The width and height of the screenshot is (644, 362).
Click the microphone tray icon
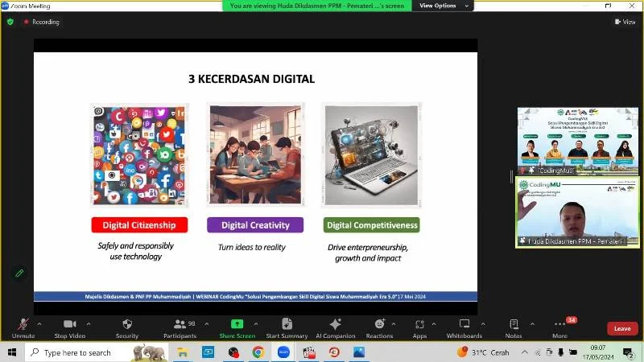560,352
